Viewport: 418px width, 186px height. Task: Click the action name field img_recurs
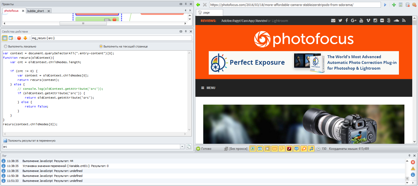112,38
